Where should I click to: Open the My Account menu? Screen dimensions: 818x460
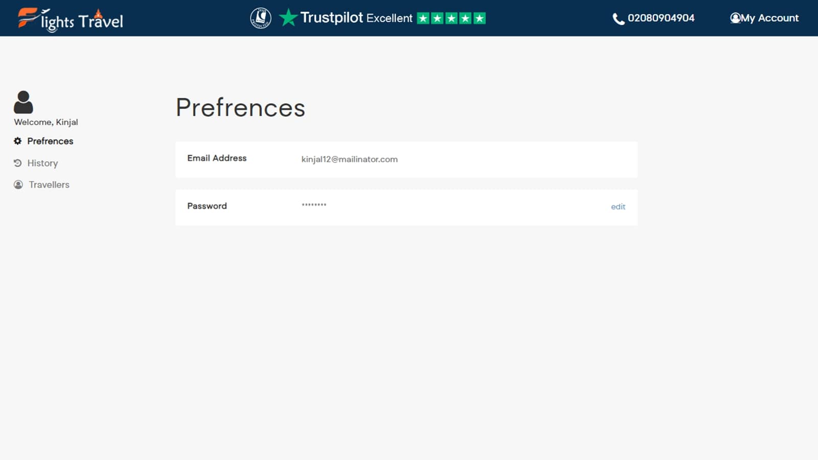coord(769,18)
